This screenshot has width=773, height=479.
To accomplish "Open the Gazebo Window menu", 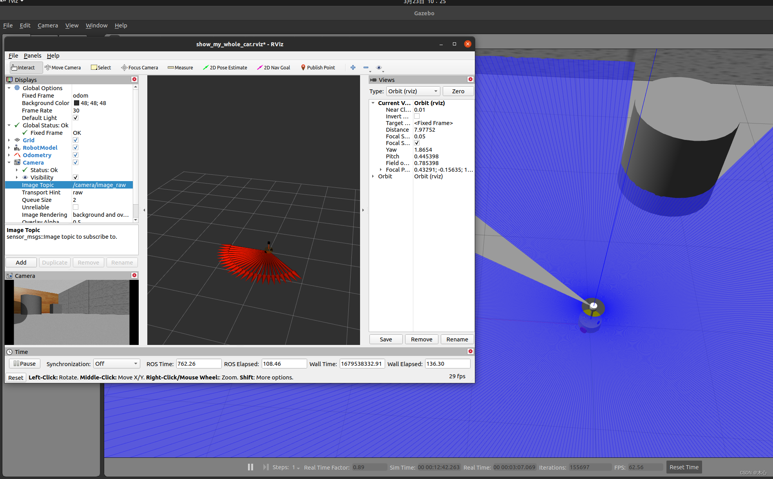I will [x=96, y=25].
